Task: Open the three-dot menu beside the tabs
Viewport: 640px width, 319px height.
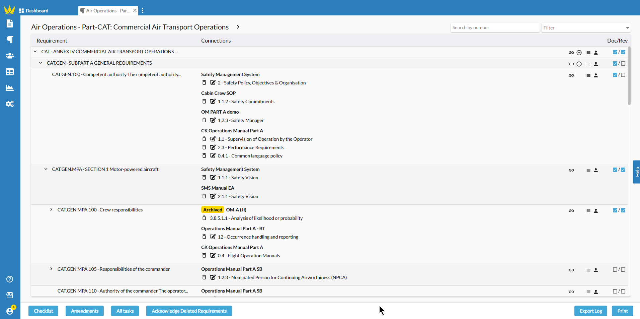Action: [x=143, y=10]
